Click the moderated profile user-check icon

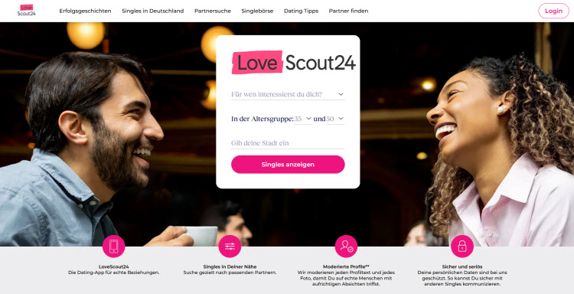pos(346,247)
